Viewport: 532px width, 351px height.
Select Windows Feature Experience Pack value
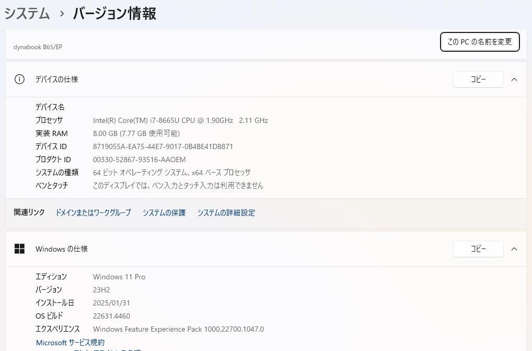click(178, 329)
